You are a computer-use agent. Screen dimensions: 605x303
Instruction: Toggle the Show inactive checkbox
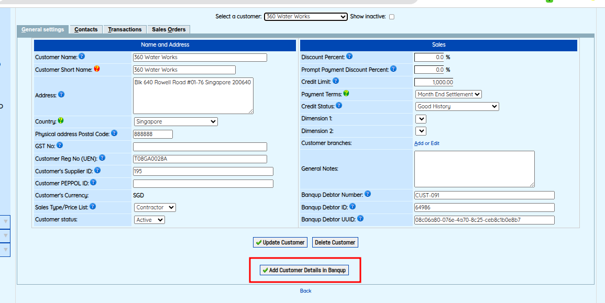tap(392, 17)
